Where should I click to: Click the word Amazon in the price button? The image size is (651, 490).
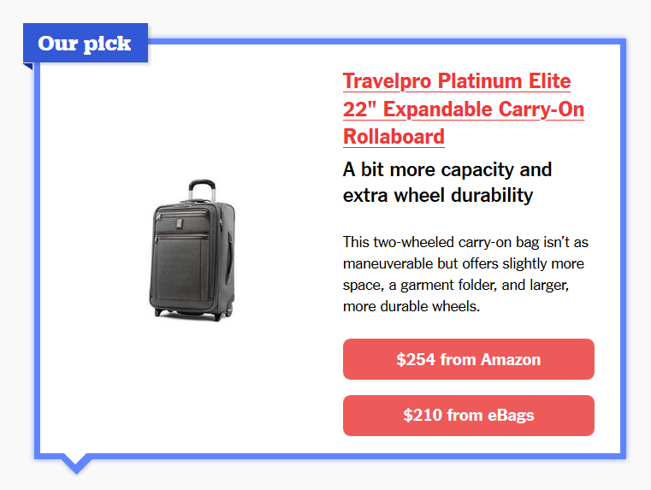coord(511,359)
